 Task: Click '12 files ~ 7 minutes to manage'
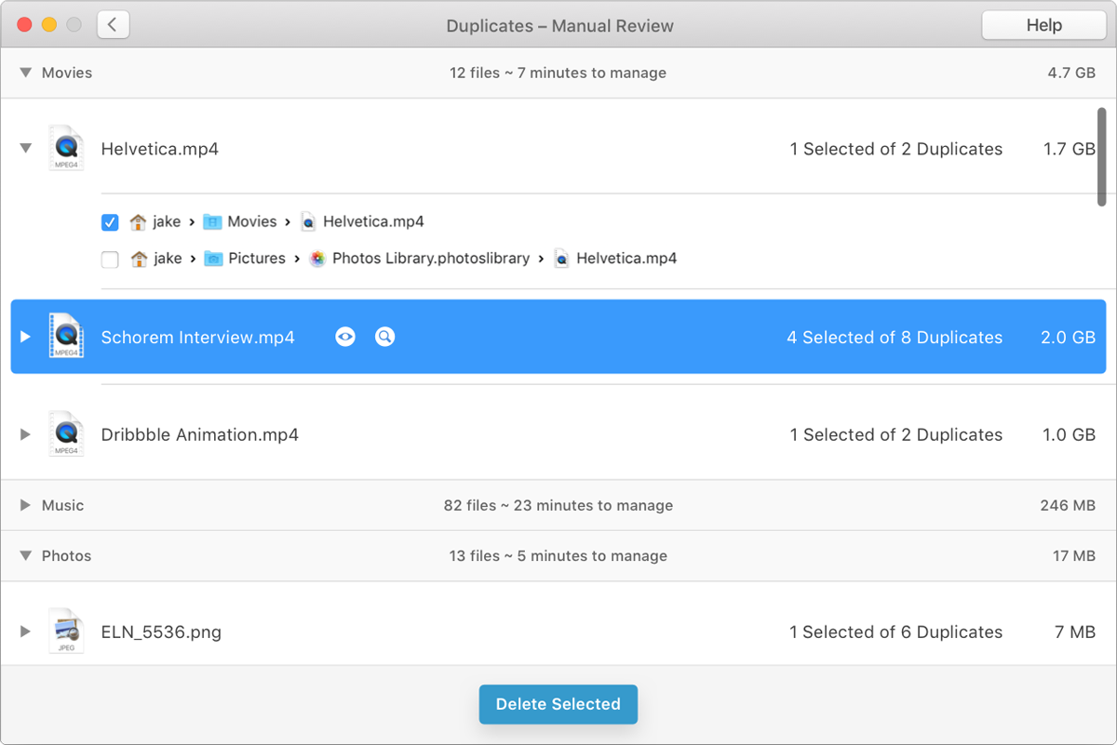pyautogui.click(x=558, y=73)
